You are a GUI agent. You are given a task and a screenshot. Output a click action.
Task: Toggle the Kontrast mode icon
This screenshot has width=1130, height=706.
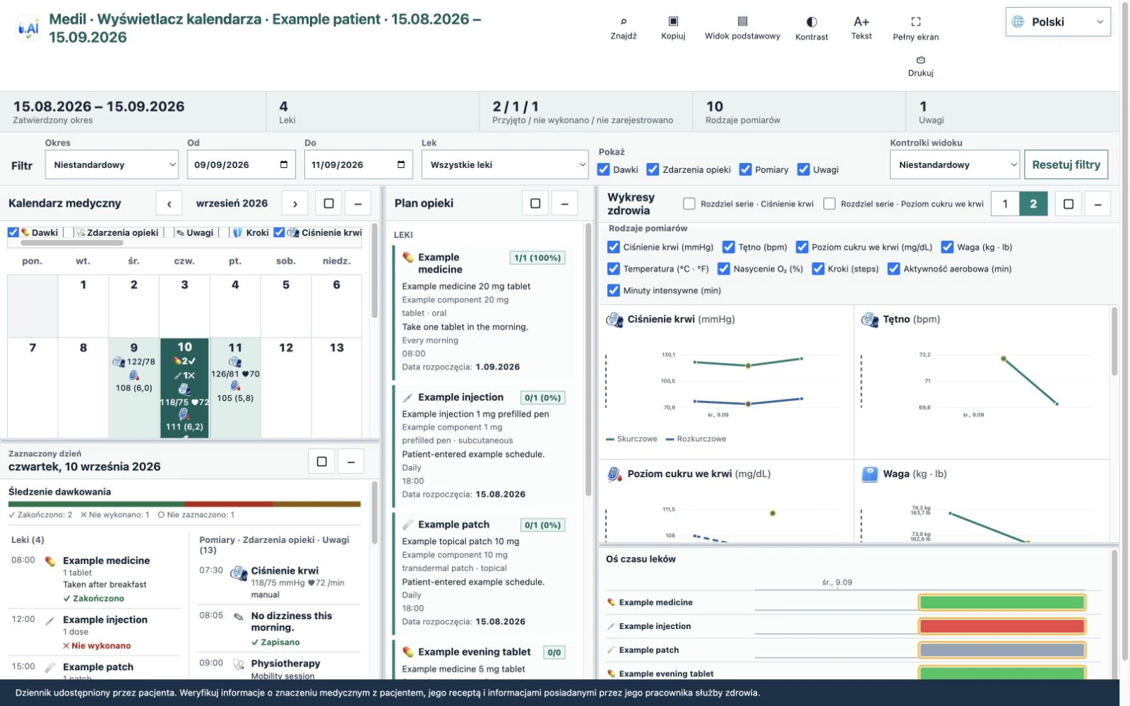coord(811,29)
